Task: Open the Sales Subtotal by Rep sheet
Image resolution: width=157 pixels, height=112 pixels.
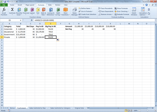Action: pyautogui.click(x=37, y=108)
